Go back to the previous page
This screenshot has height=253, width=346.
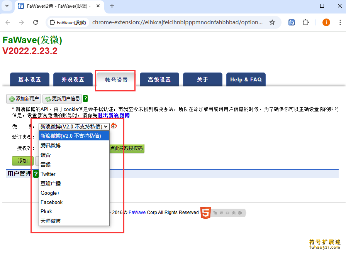tap(8, 22)
